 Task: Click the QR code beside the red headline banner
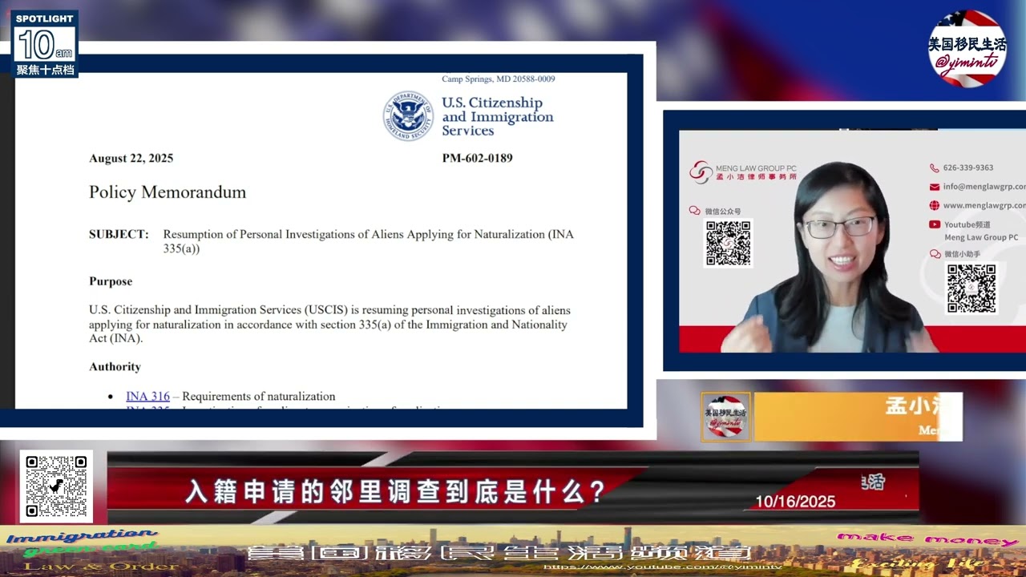[56, 486]
